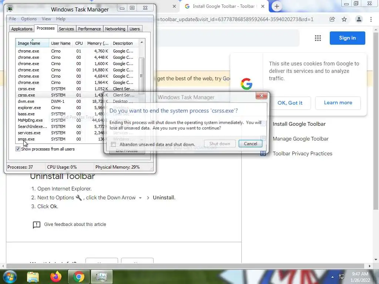Image resolution: width=379 pixels, height=284 pixels.
Task: Switch to the Performance tab
Action: point(90,29)
